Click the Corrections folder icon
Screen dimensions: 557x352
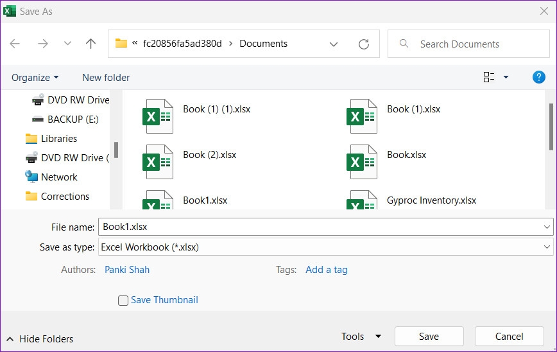pos(31,197)
